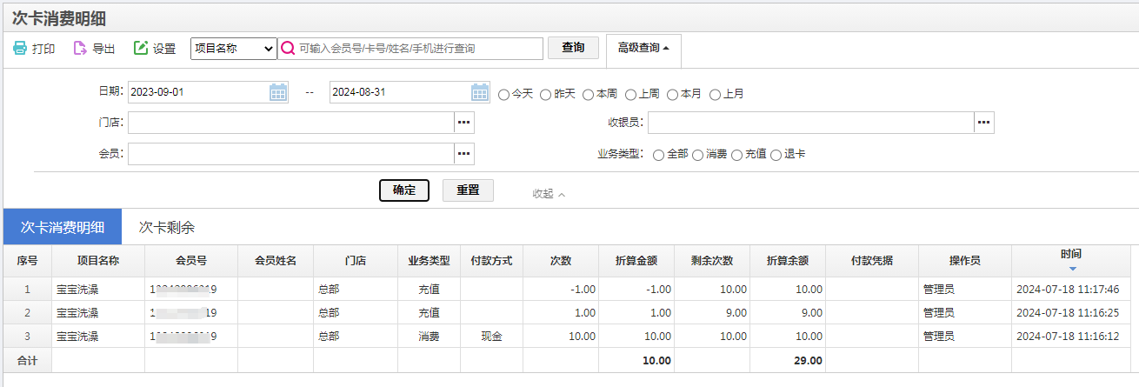Click the 打印 print label
Screen dimensions: 1139x387
pyautogui.click(x=43, y=50)
